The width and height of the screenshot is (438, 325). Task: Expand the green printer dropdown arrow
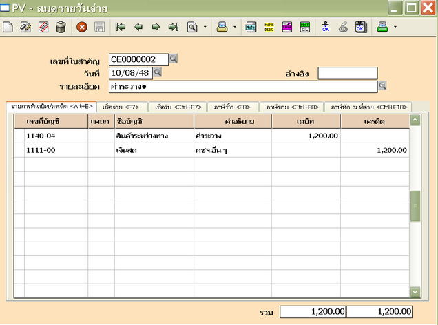tap(395, 28)
